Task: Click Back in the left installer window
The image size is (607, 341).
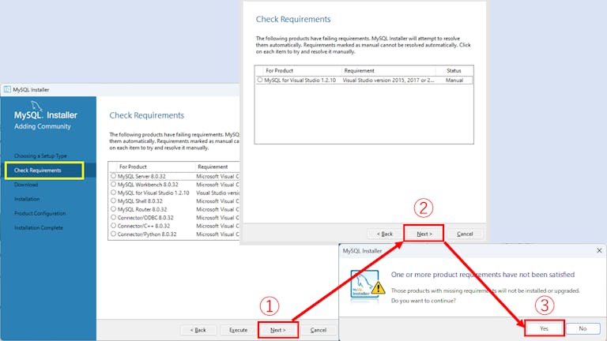Action: point(198,330)
